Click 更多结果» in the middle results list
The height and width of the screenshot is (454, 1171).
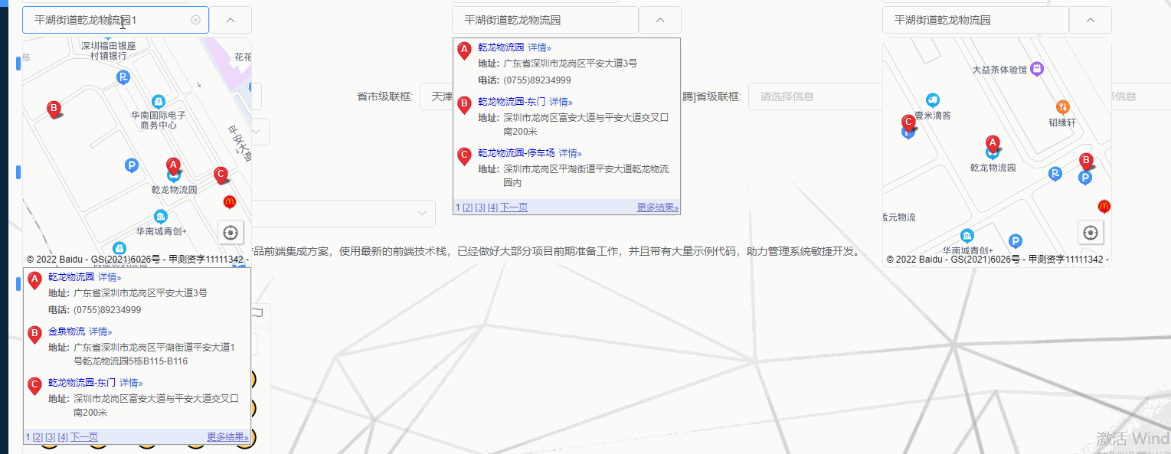(x=657, y=207)
